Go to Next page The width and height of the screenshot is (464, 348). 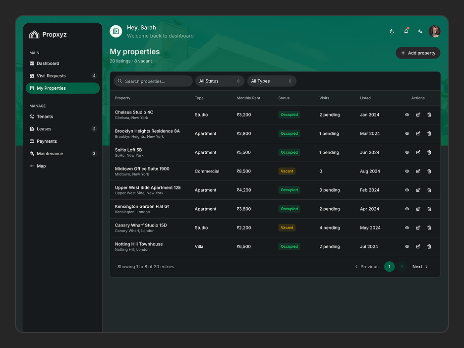420,267
